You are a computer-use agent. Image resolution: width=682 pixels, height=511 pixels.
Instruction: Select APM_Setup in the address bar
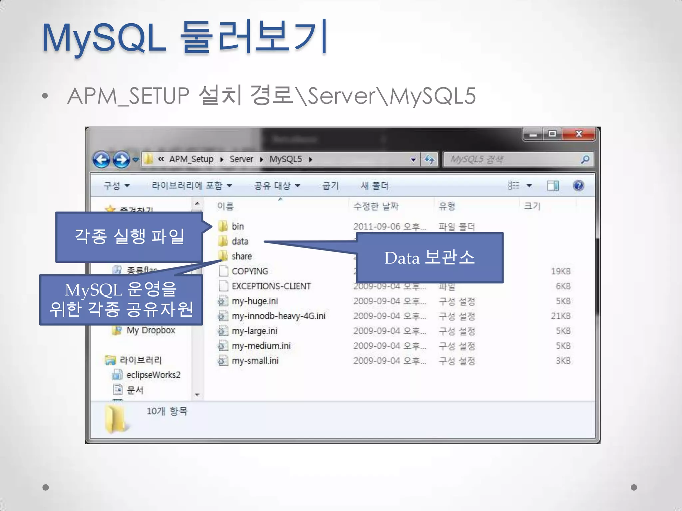[191, 159]
